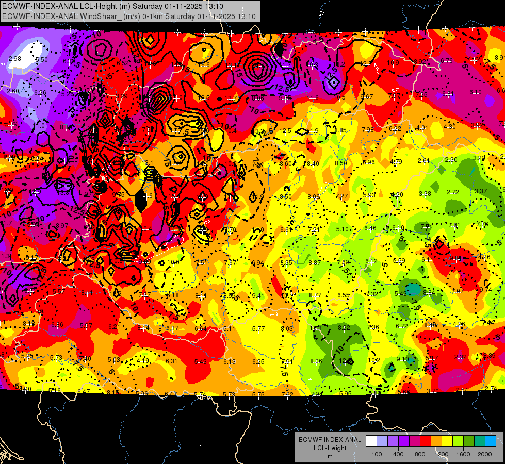
Task: Click the white legend swatch below 100
Action: point(371,441)
